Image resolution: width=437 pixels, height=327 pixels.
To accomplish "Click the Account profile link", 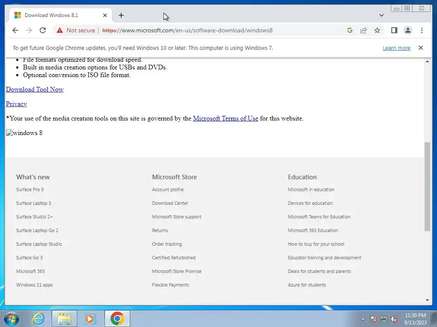I will 168,189.
